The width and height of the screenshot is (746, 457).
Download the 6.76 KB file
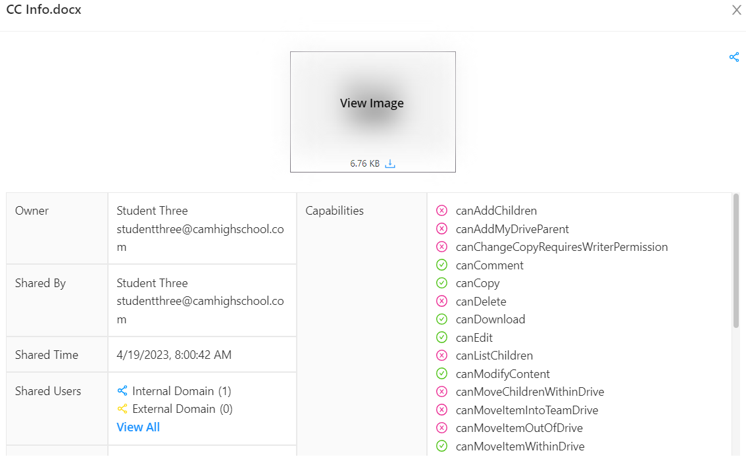click(x=390, y=164)
